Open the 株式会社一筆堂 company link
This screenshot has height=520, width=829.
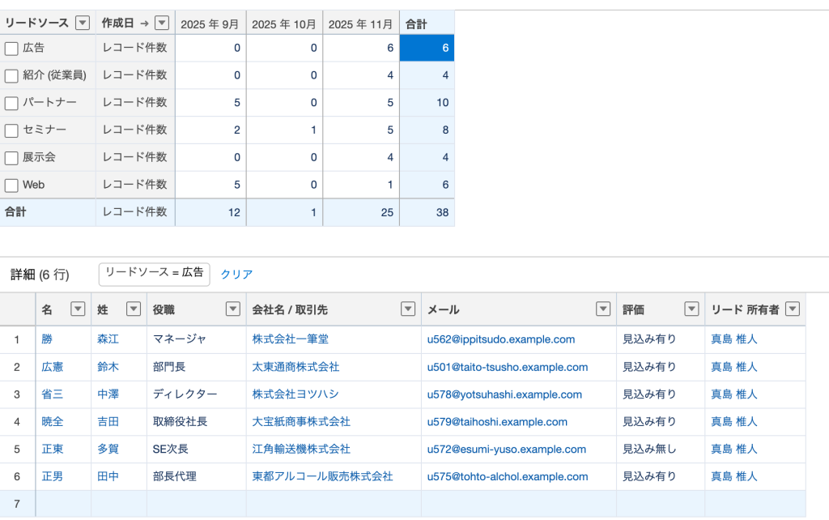coord(290,339)
